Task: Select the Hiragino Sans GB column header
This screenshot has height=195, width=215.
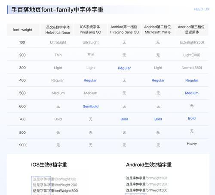Action: pyautogui.click(x=124, y=30)
